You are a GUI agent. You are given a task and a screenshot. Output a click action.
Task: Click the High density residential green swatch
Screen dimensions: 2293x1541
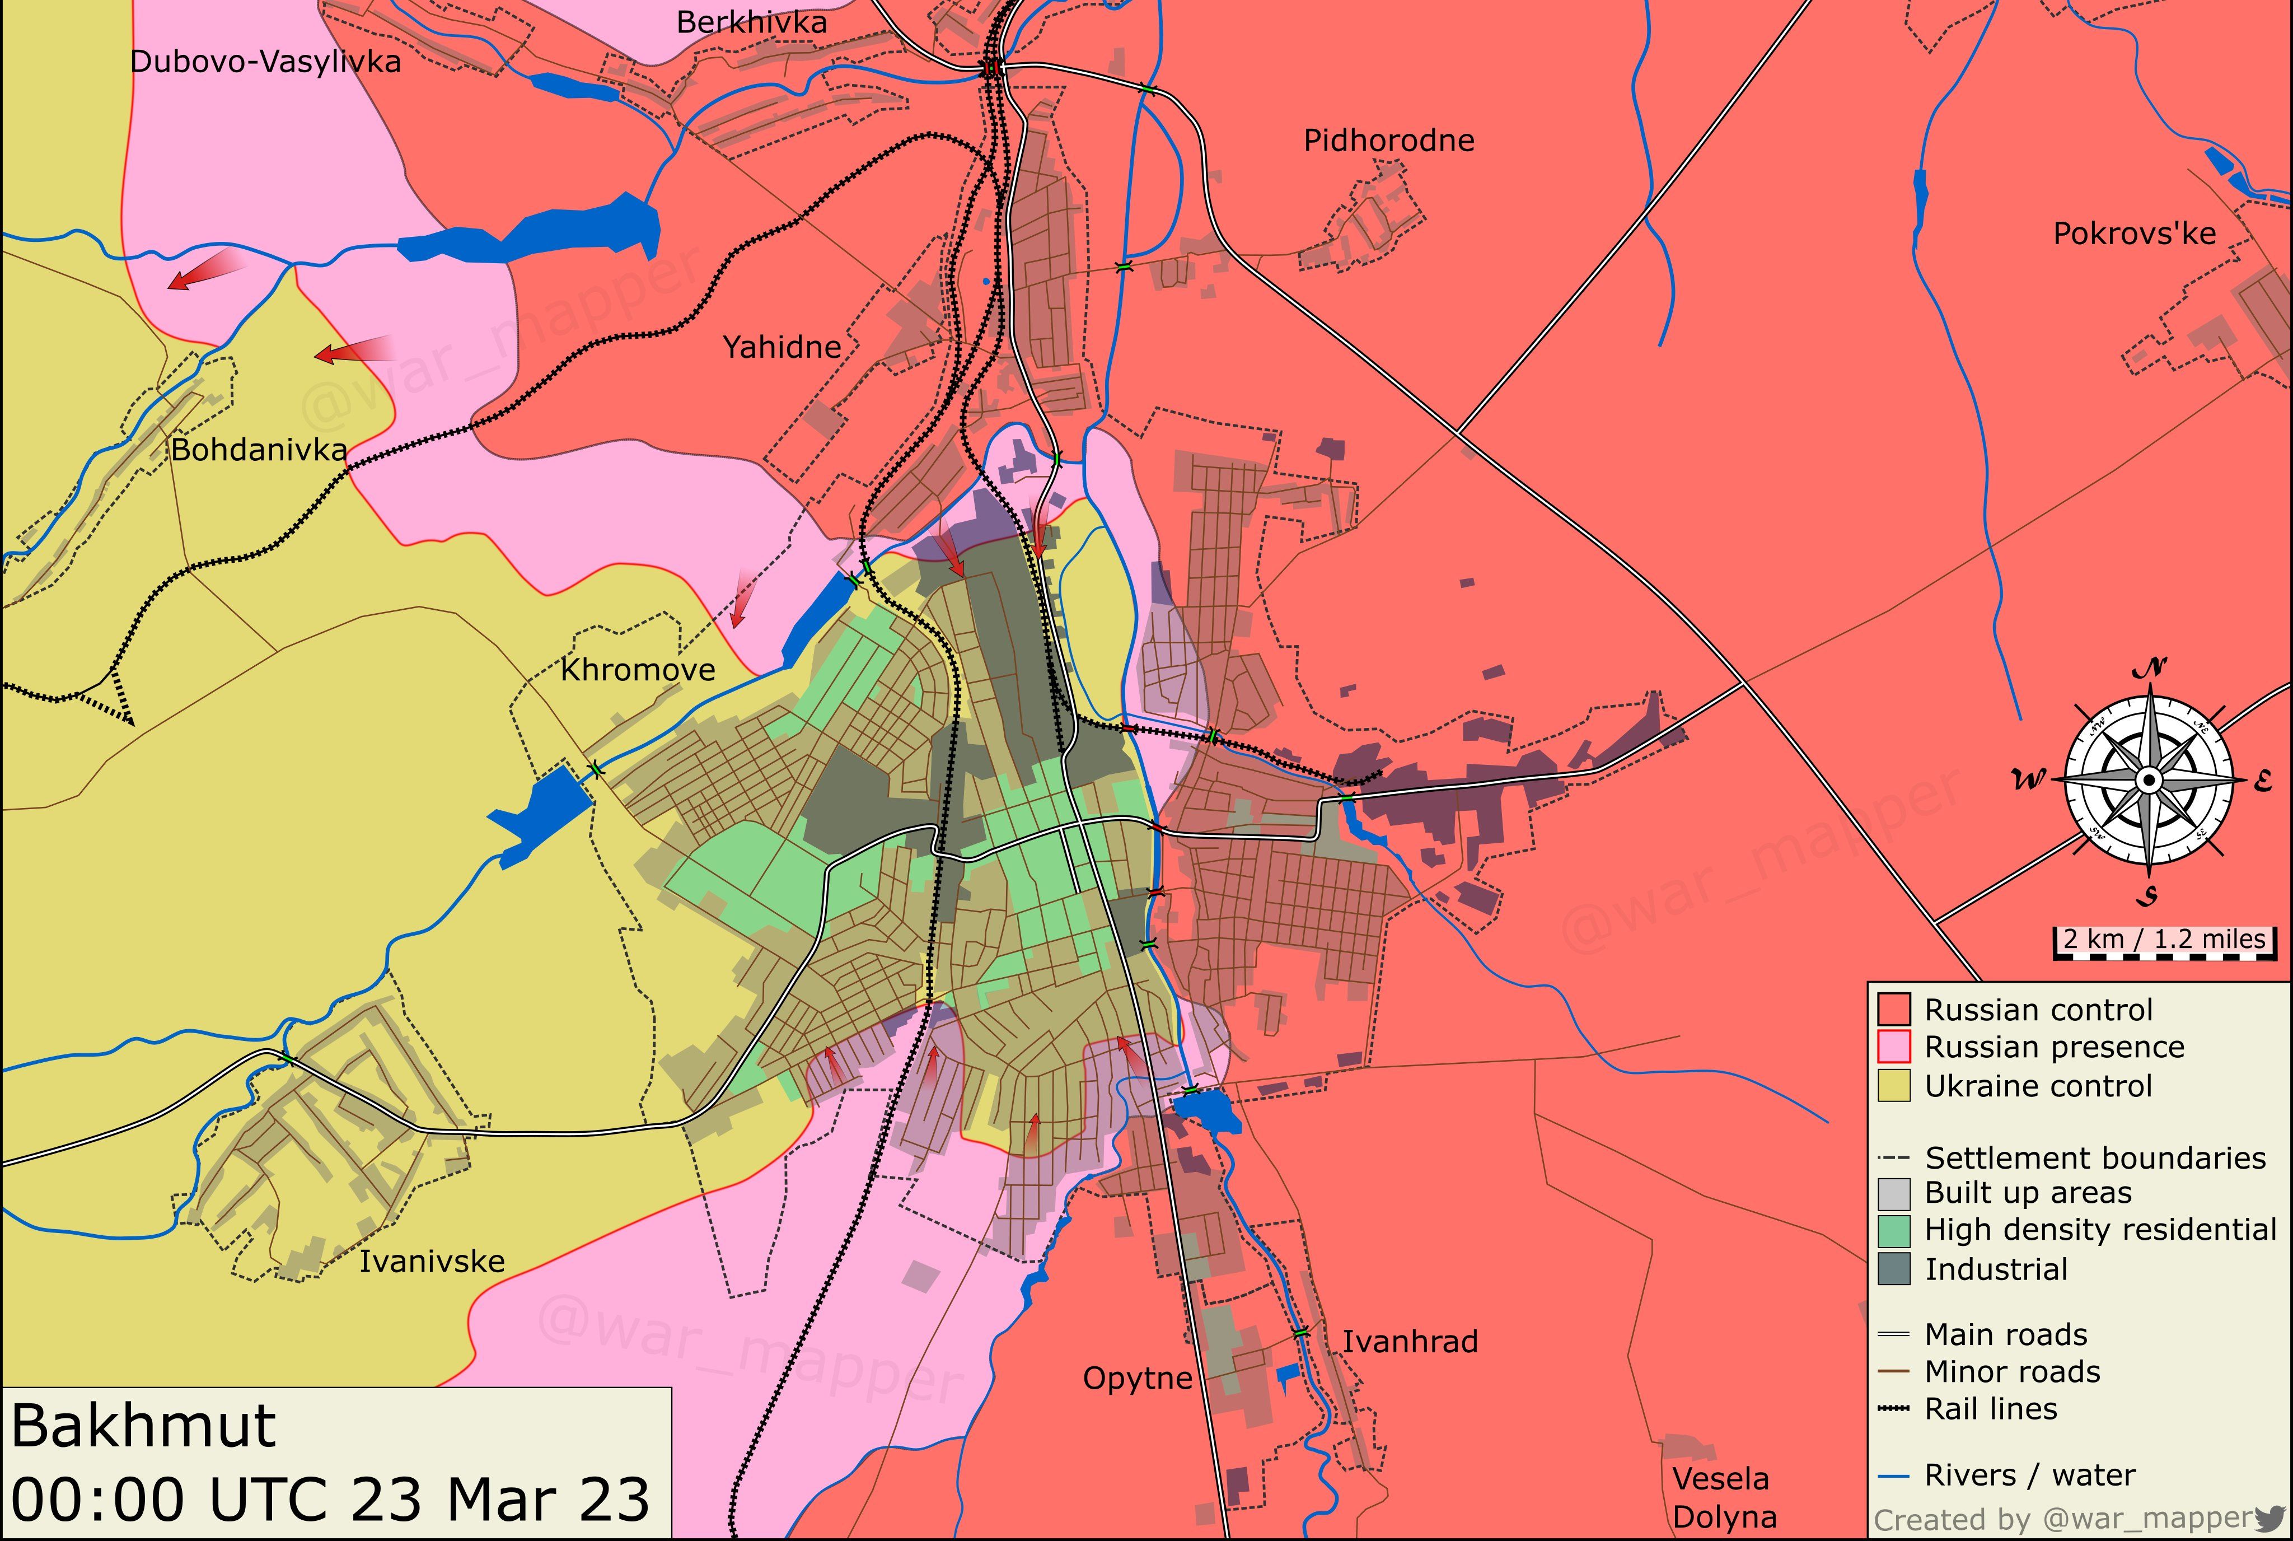(x=1893, y=1230)
